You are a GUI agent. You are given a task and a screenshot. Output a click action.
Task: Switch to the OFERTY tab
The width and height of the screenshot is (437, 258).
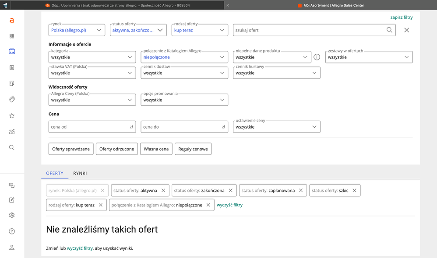(55, 173)
